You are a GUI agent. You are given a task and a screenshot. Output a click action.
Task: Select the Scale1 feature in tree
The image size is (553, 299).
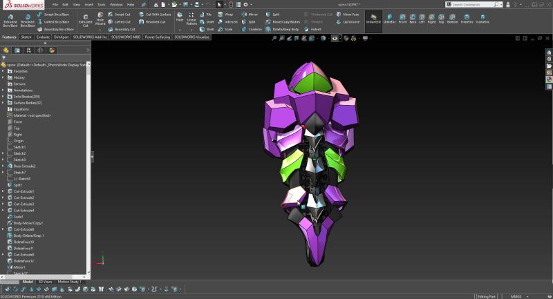tap(15, 217)
